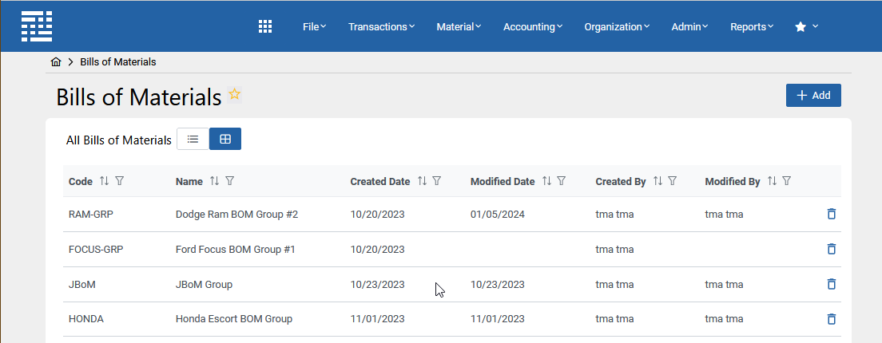Viewport: 882px width, 343px height.
Task: Delete the JBoM row
Action: [x=832, y=284]
